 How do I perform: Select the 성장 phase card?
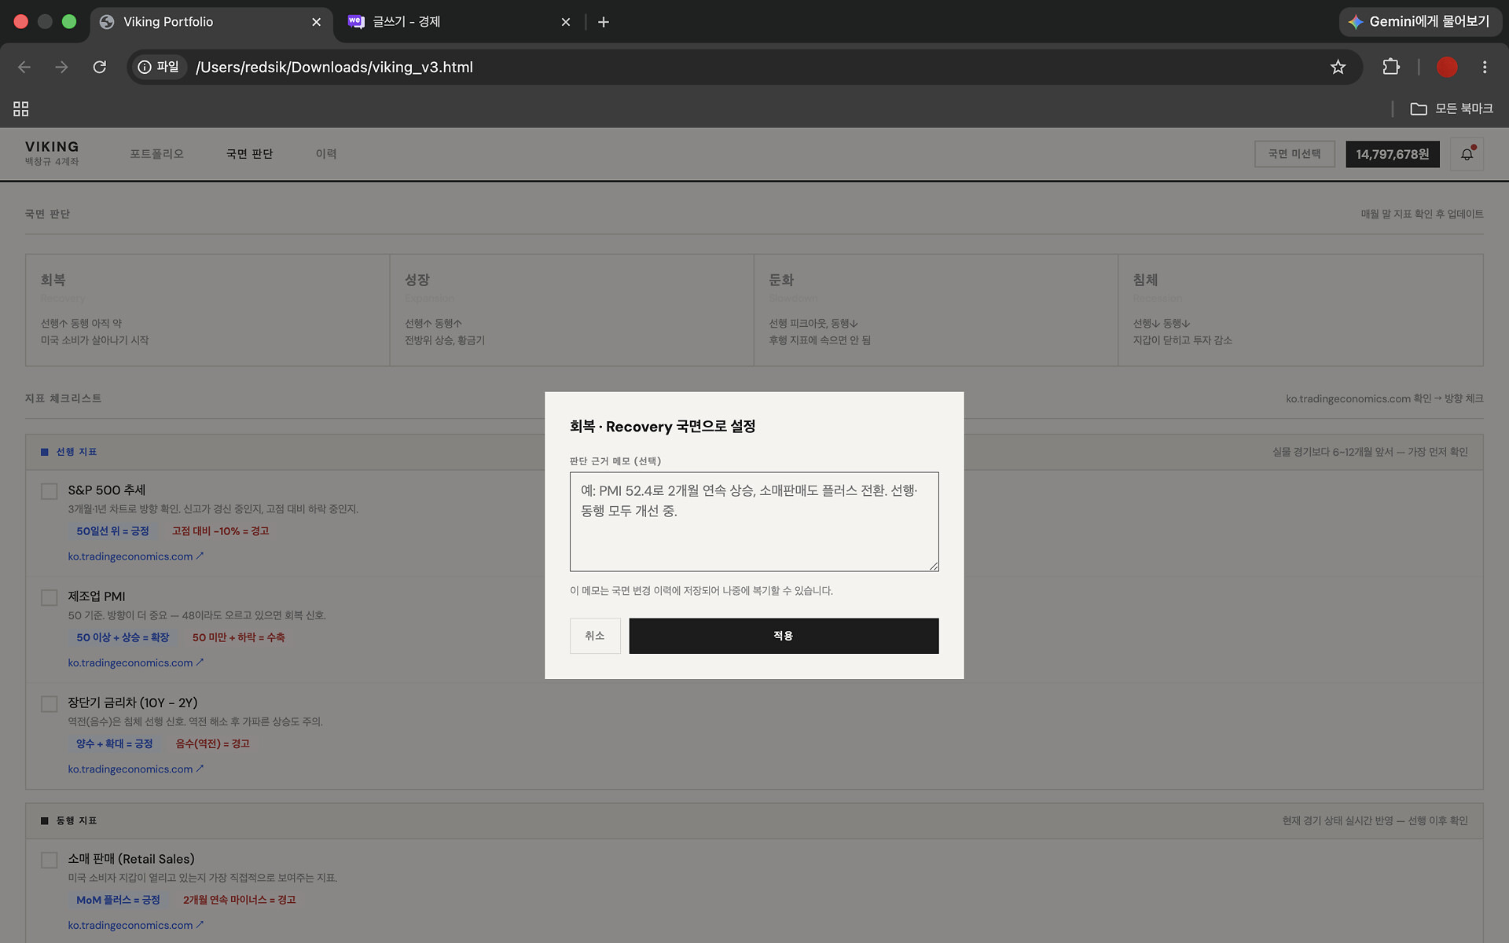(x=571, y=310)
